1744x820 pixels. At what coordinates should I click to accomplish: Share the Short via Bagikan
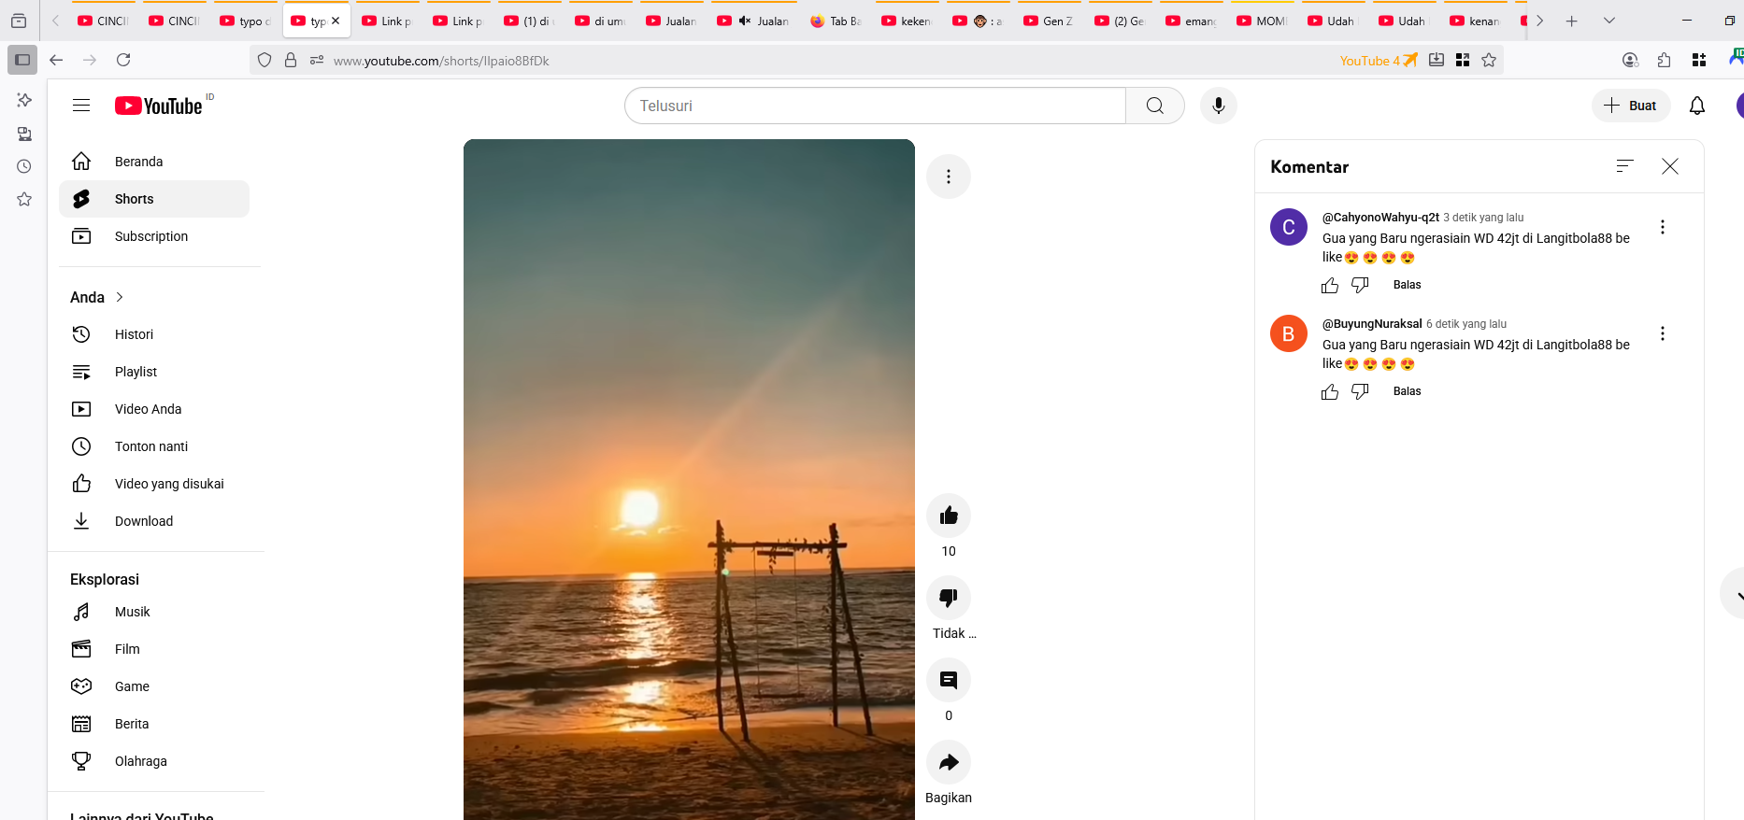[x=949, y=762]
